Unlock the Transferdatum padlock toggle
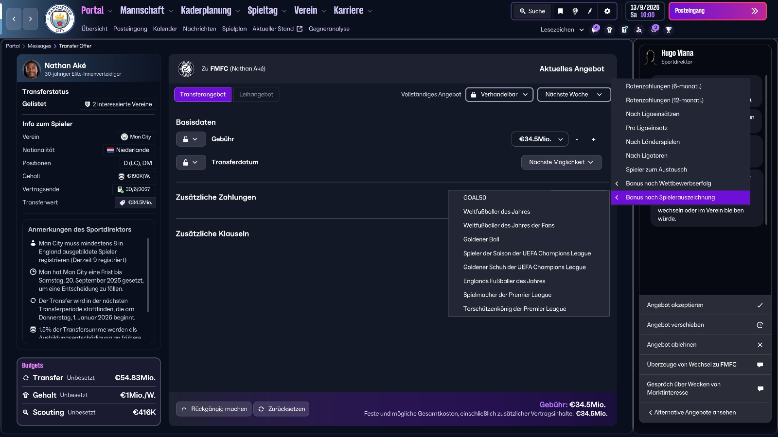The image size is (778, 437). click(191, 162)
